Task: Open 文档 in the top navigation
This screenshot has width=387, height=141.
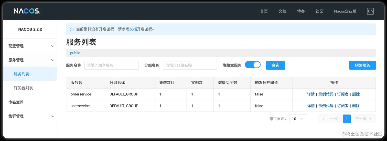Action: click(x=282, y=11)
